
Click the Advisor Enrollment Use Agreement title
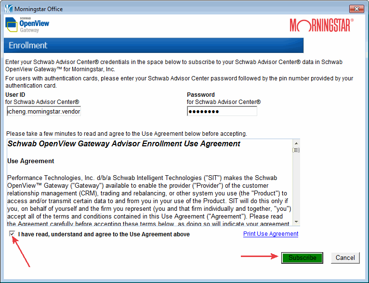(124, 144)
